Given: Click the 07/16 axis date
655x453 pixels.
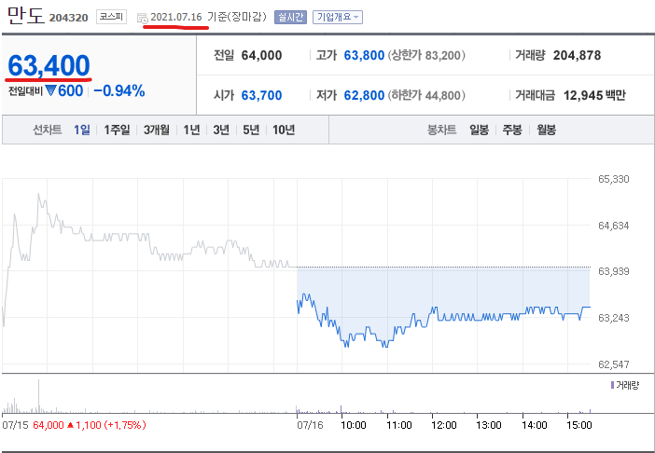Looking at the screenshot, I should pyautogui.click(x=310, y=425).
